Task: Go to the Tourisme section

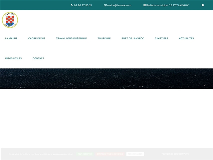Action: (104, 38)
